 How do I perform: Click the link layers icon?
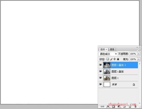[x=102, y=107]
